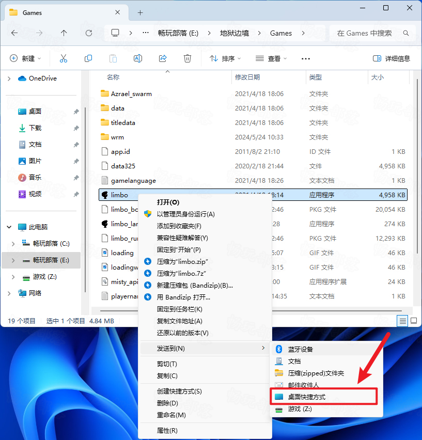Select the Azrael_swarm folder
422x440 pixels.
[x=253, y=93]
